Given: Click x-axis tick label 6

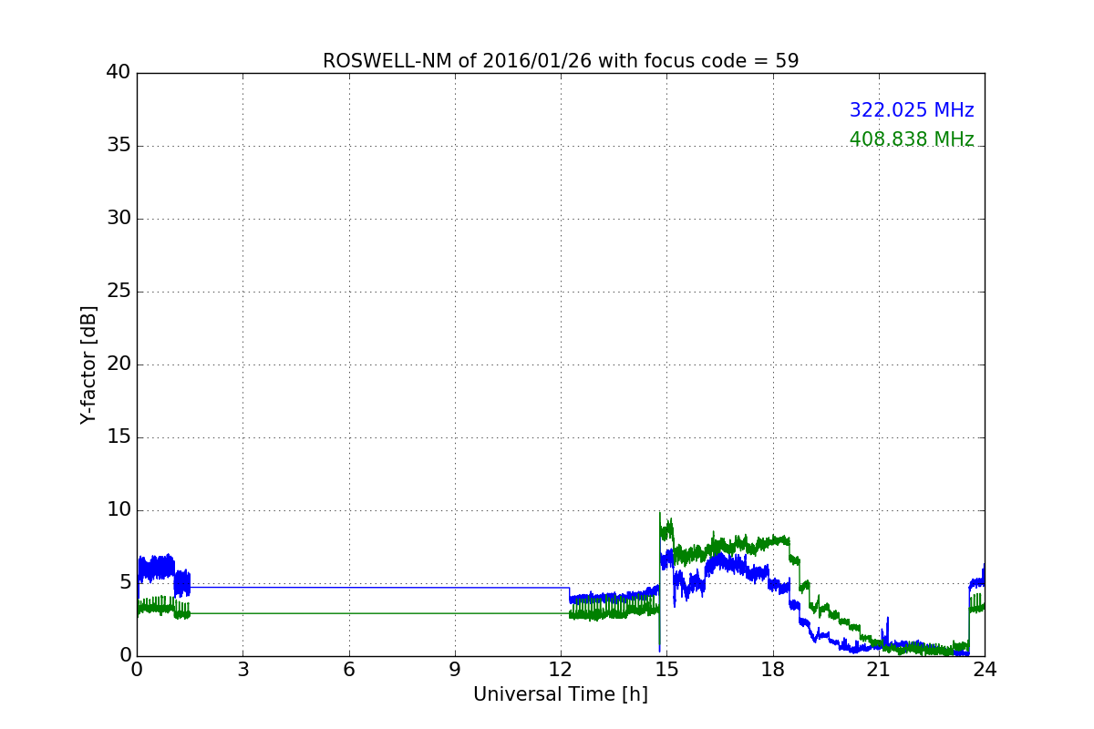Looking at the screenshot, I should (348, 670).
